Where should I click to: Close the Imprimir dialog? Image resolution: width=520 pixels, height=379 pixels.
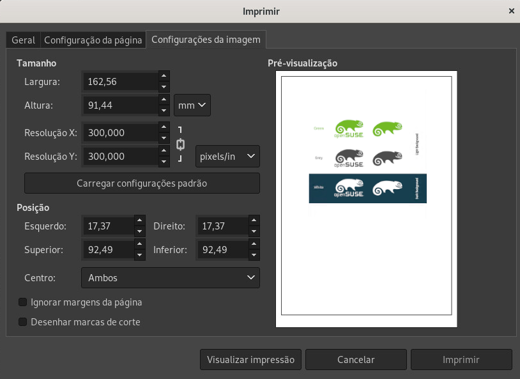point(512,12)
